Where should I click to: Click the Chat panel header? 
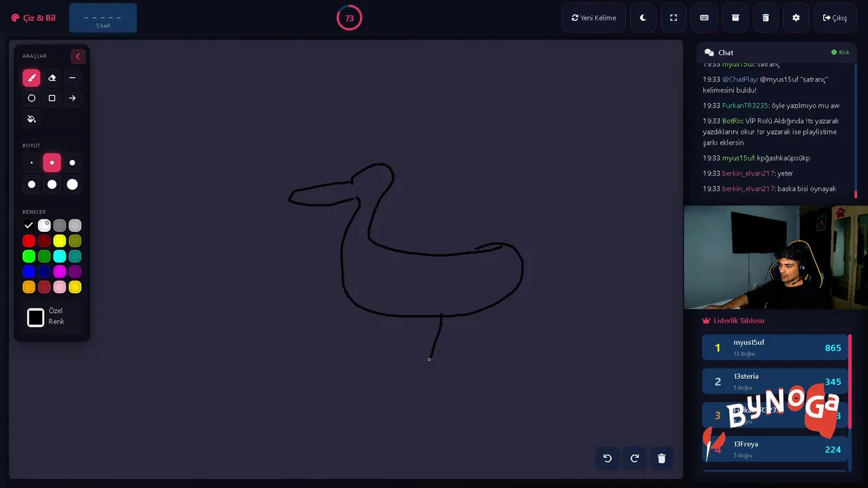click(776, 52)
